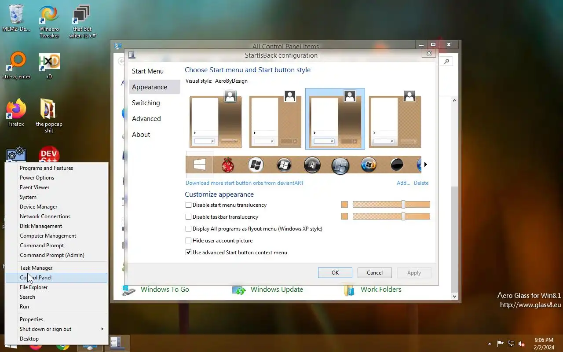
Task: Open 'the popcap shit' folder icon
Action: [x=49, y=116]
